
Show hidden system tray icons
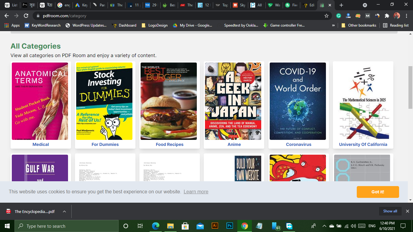tap(324, 226)
